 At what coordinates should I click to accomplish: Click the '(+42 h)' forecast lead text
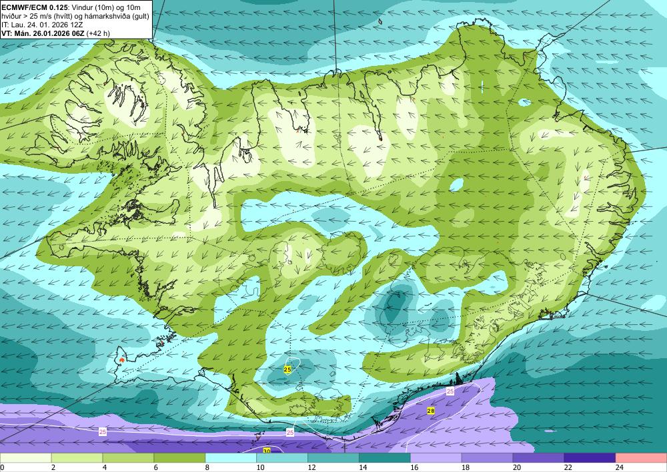tap(98, 33)
